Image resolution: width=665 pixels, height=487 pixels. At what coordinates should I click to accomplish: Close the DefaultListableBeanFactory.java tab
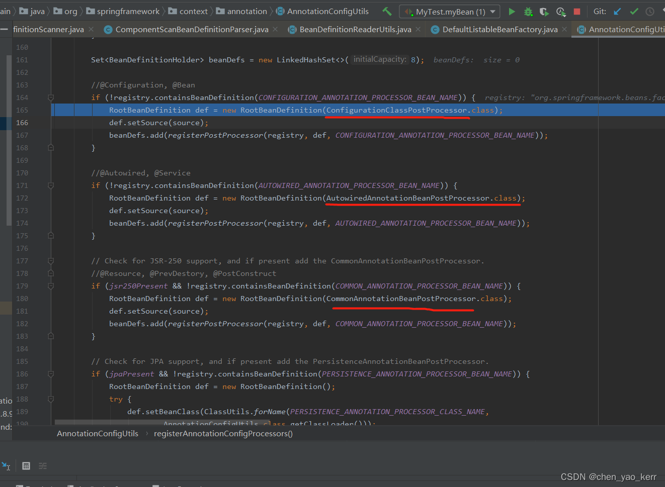[564, 30]
